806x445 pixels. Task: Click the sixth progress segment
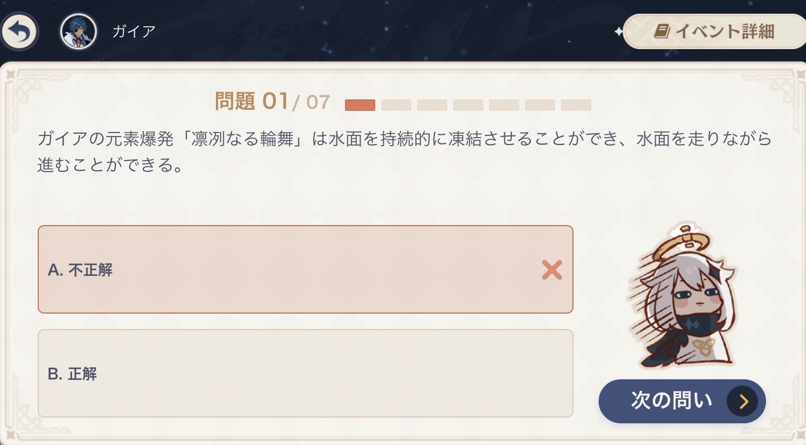tap(540, 105)
